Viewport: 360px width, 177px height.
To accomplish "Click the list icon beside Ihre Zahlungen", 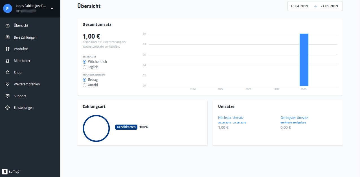I will pos(8,37).
